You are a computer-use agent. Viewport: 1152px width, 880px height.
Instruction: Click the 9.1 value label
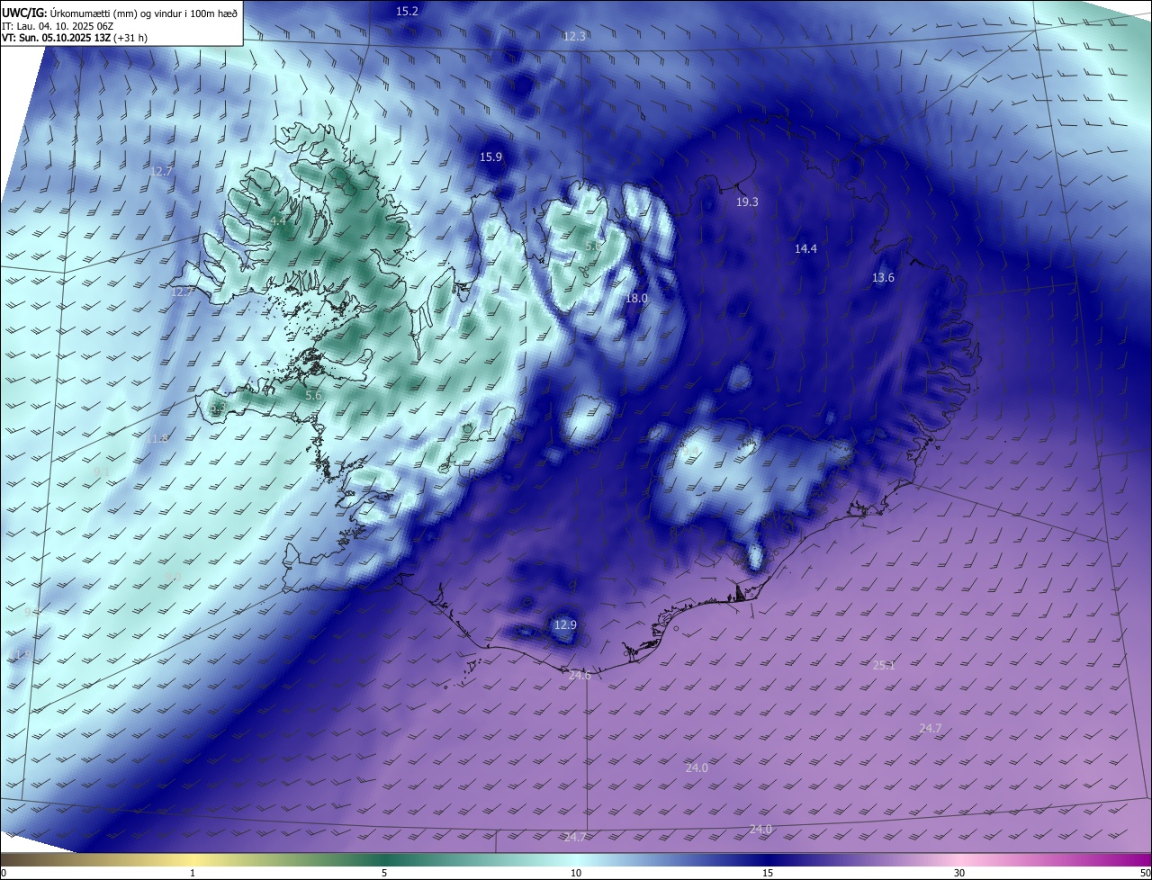tap(101, 471)
